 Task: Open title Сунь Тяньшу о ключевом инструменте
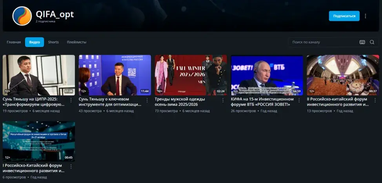coord(110,102)
